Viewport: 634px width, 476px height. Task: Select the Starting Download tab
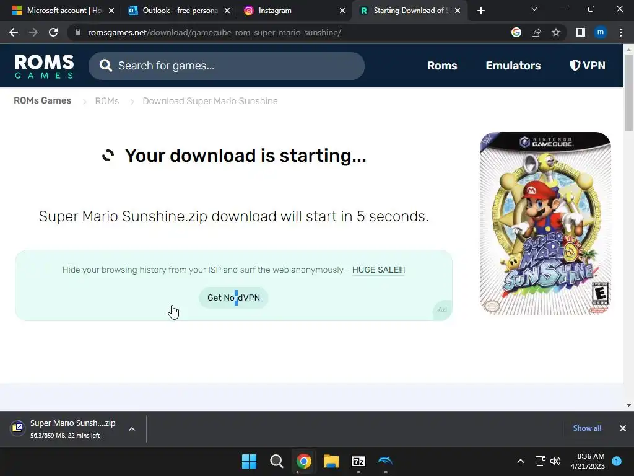pyautogui.click(x=410, y=11)
